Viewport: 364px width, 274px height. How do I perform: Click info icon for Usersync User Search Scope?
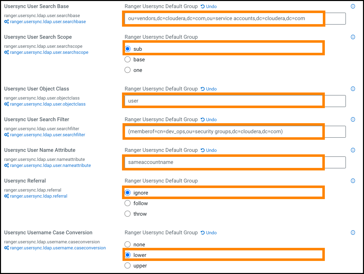tap(353, 37)
